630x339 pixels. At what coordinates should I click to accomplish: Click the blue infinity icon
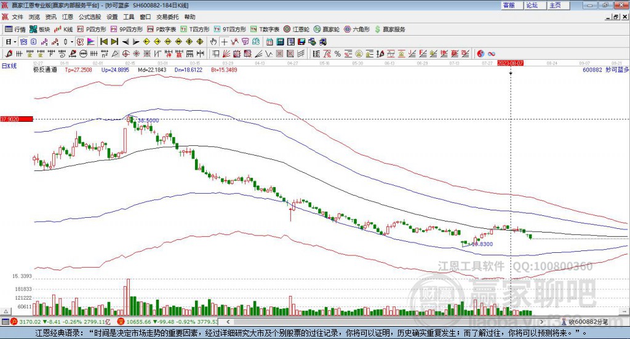pos(492,54)
